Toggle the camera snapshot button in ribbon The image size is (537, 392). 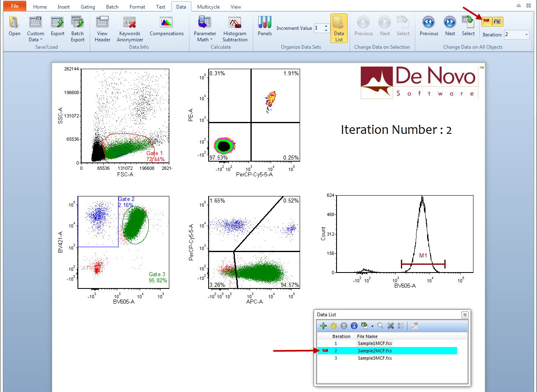[497, 21]
